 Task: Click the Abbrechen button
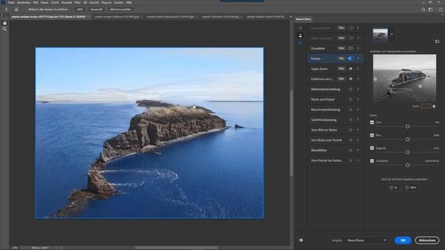(427, 240)
